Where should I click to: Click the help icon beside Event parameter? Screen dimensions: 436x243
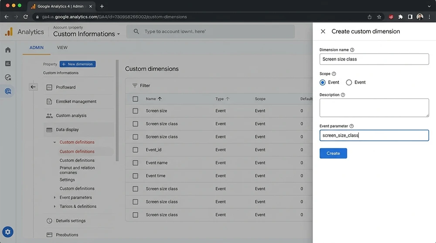351,126
